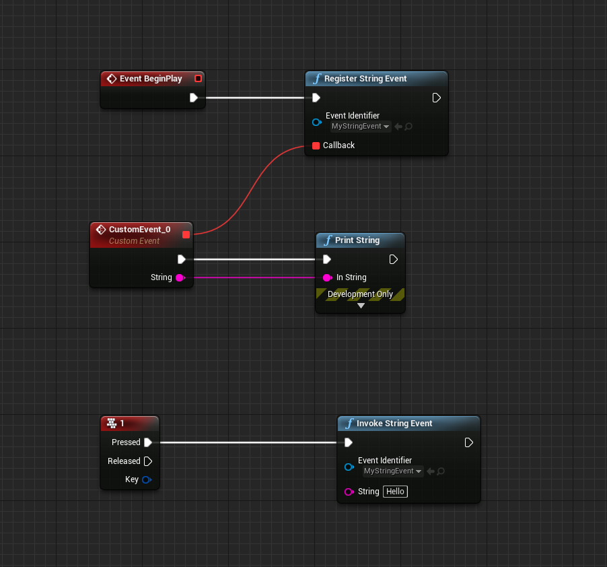This screenshot has height=567, width=607.
Task: Click the Released exec pin on the 1 key node
Action: tap(148, 461)
